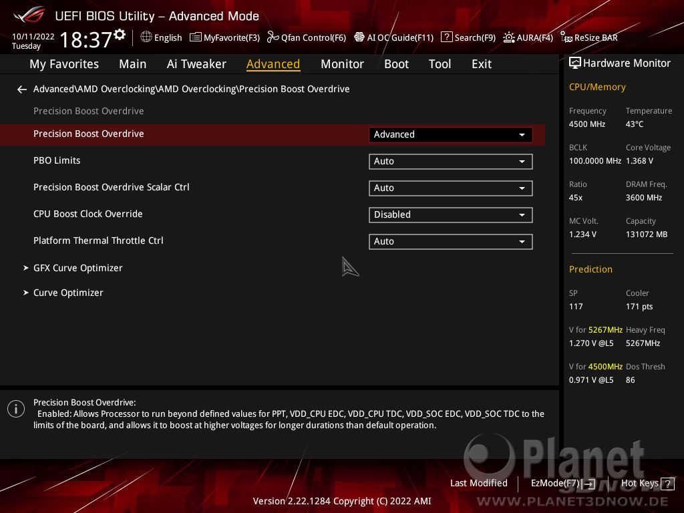Click the MyFavorite list icon
This screenshot has height=513, width=684.
196,37
